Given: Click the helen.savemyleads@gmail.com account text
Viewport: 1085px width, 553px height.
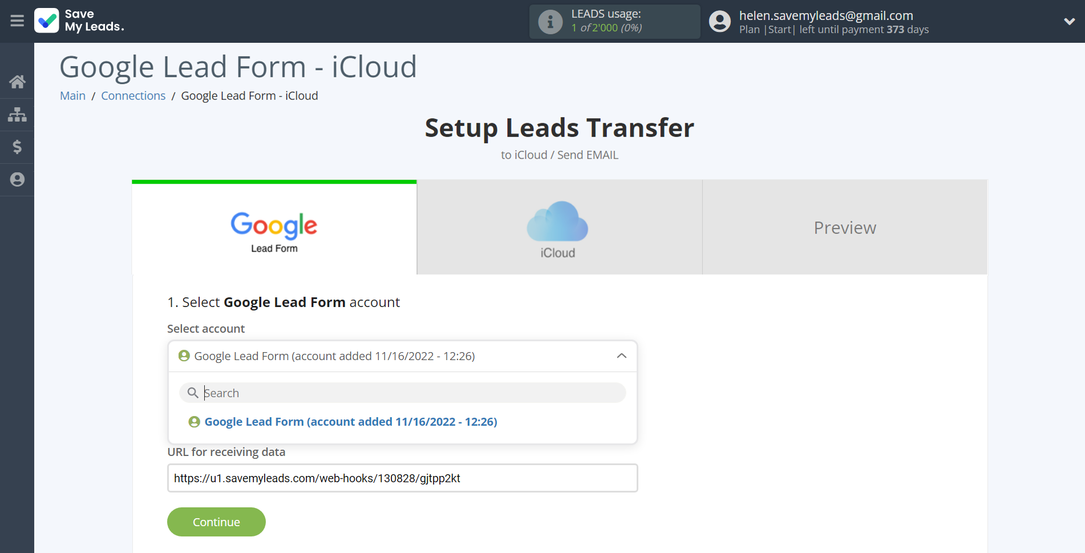Looking at the screenshot, I should click(x=826, y=15).
